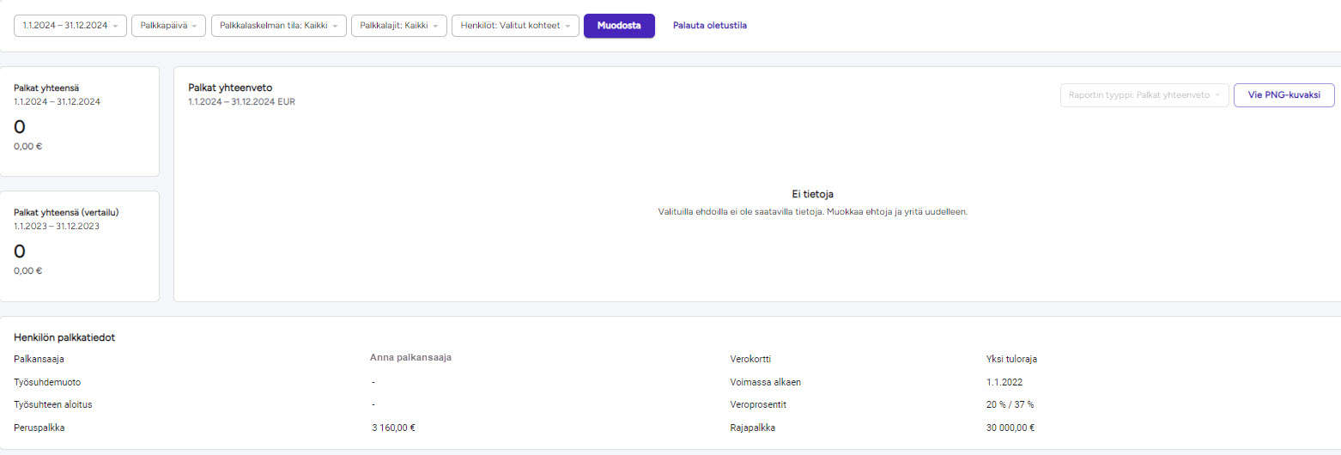Click the Voimassa alkaen label
The height and width of the screenshot is (455, 1341).
coord(765,382)
